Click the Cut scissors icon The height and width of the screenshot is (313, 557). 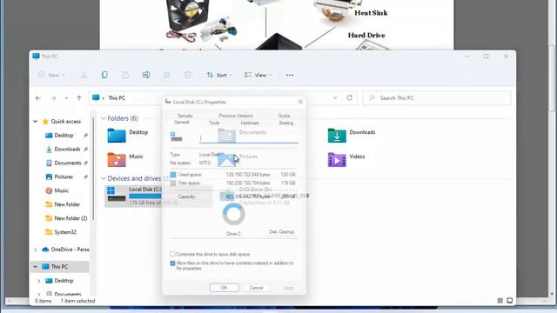[84, 75]
